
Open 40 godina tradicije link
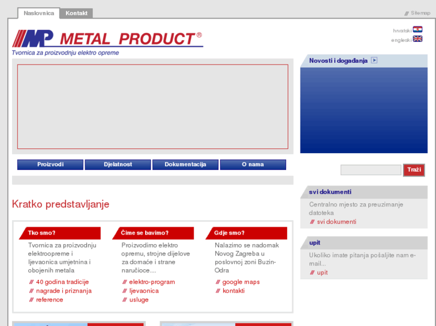pyautogui.click(x=62, y=282)
